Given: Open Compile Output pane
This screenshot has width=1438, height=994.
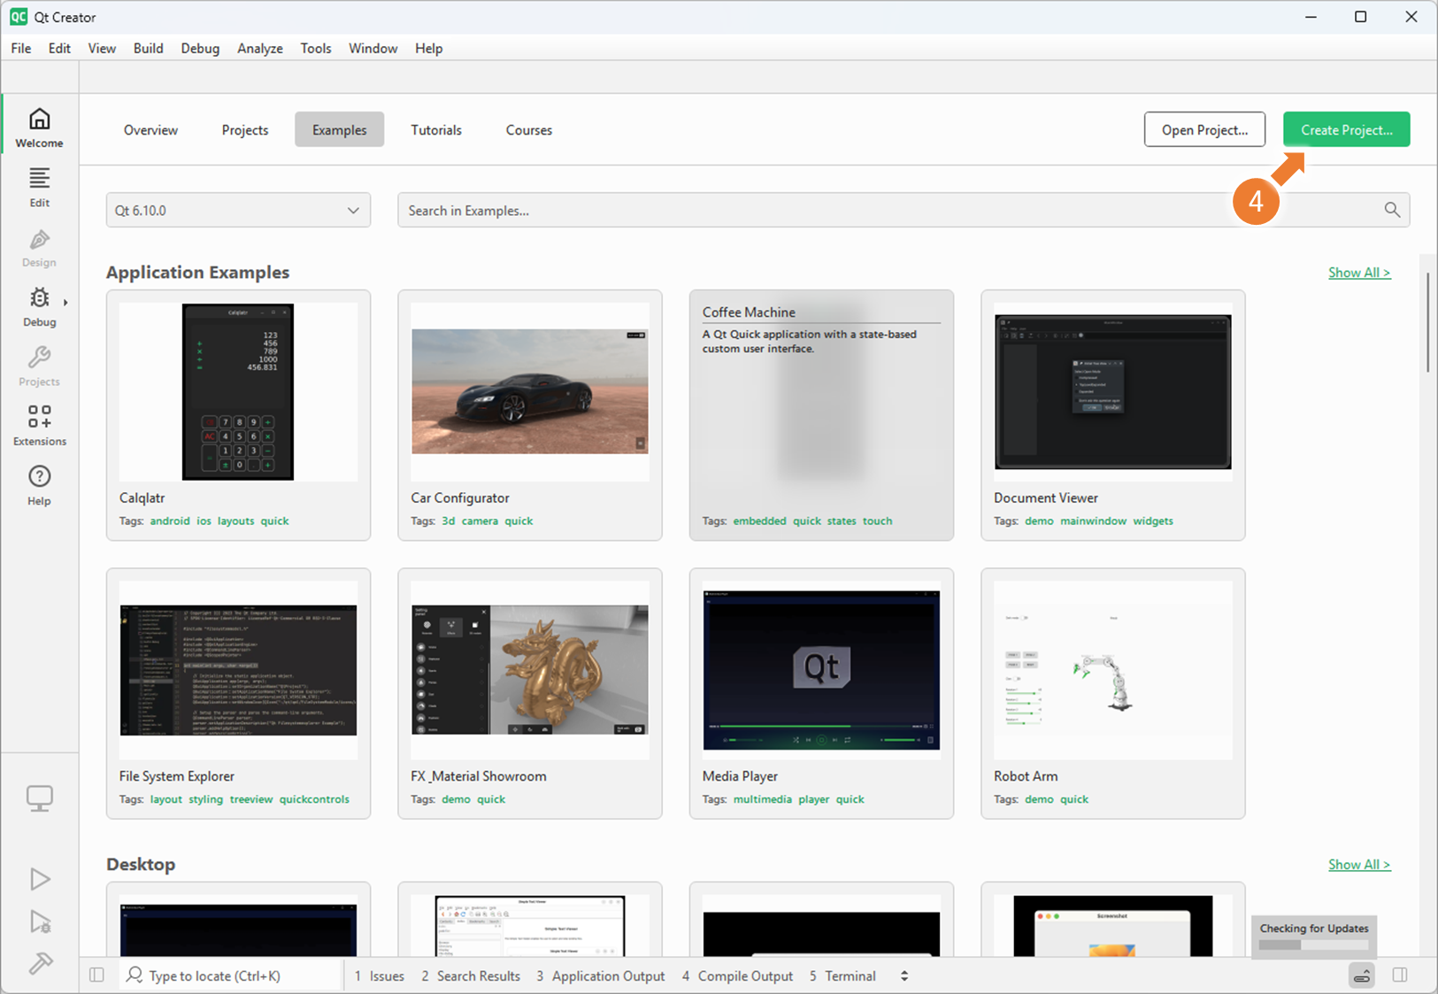Looking at the screenshot, I should pos(737,975).
